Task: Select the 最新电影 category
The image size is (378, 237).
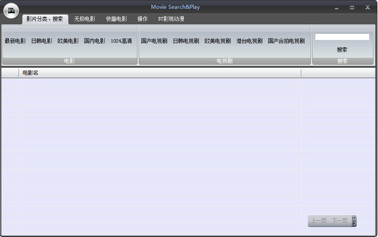Action: click(x=15, y=41)
